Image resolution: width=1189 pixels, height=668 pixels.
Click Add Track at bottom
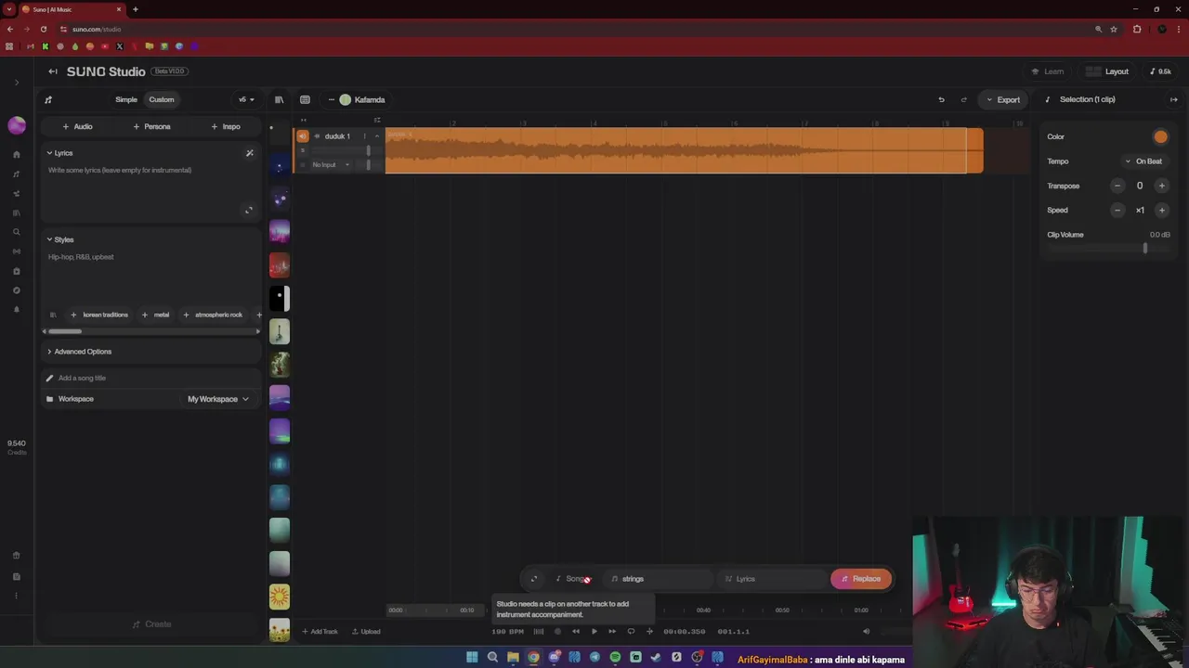point(320,632)
